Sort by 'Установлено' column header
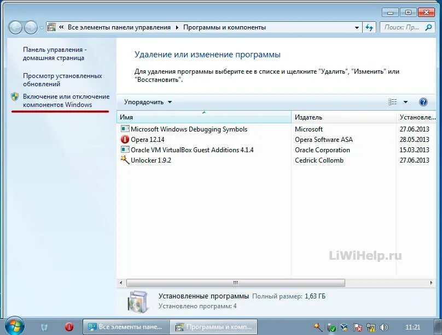 click(x=417, y=117)
